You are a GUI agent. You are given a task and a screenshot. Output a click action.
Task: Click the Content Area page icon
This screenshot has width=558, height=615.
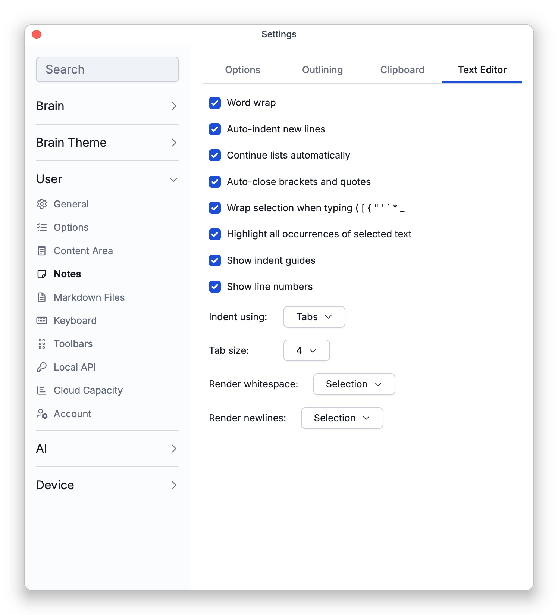pos(42,251)
